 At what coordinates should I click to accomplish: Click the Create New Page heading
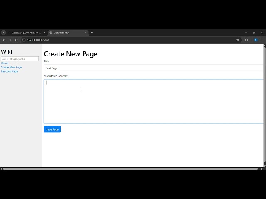(71, 54)
